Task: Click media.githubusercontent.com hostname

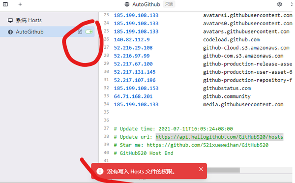Action: point(243,104)
